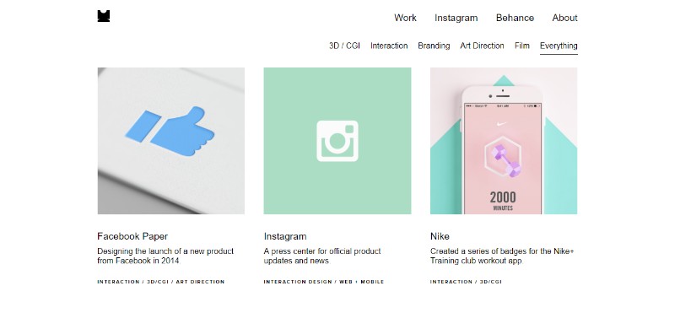Select the Interaction filter tab

tap(389, 46)
